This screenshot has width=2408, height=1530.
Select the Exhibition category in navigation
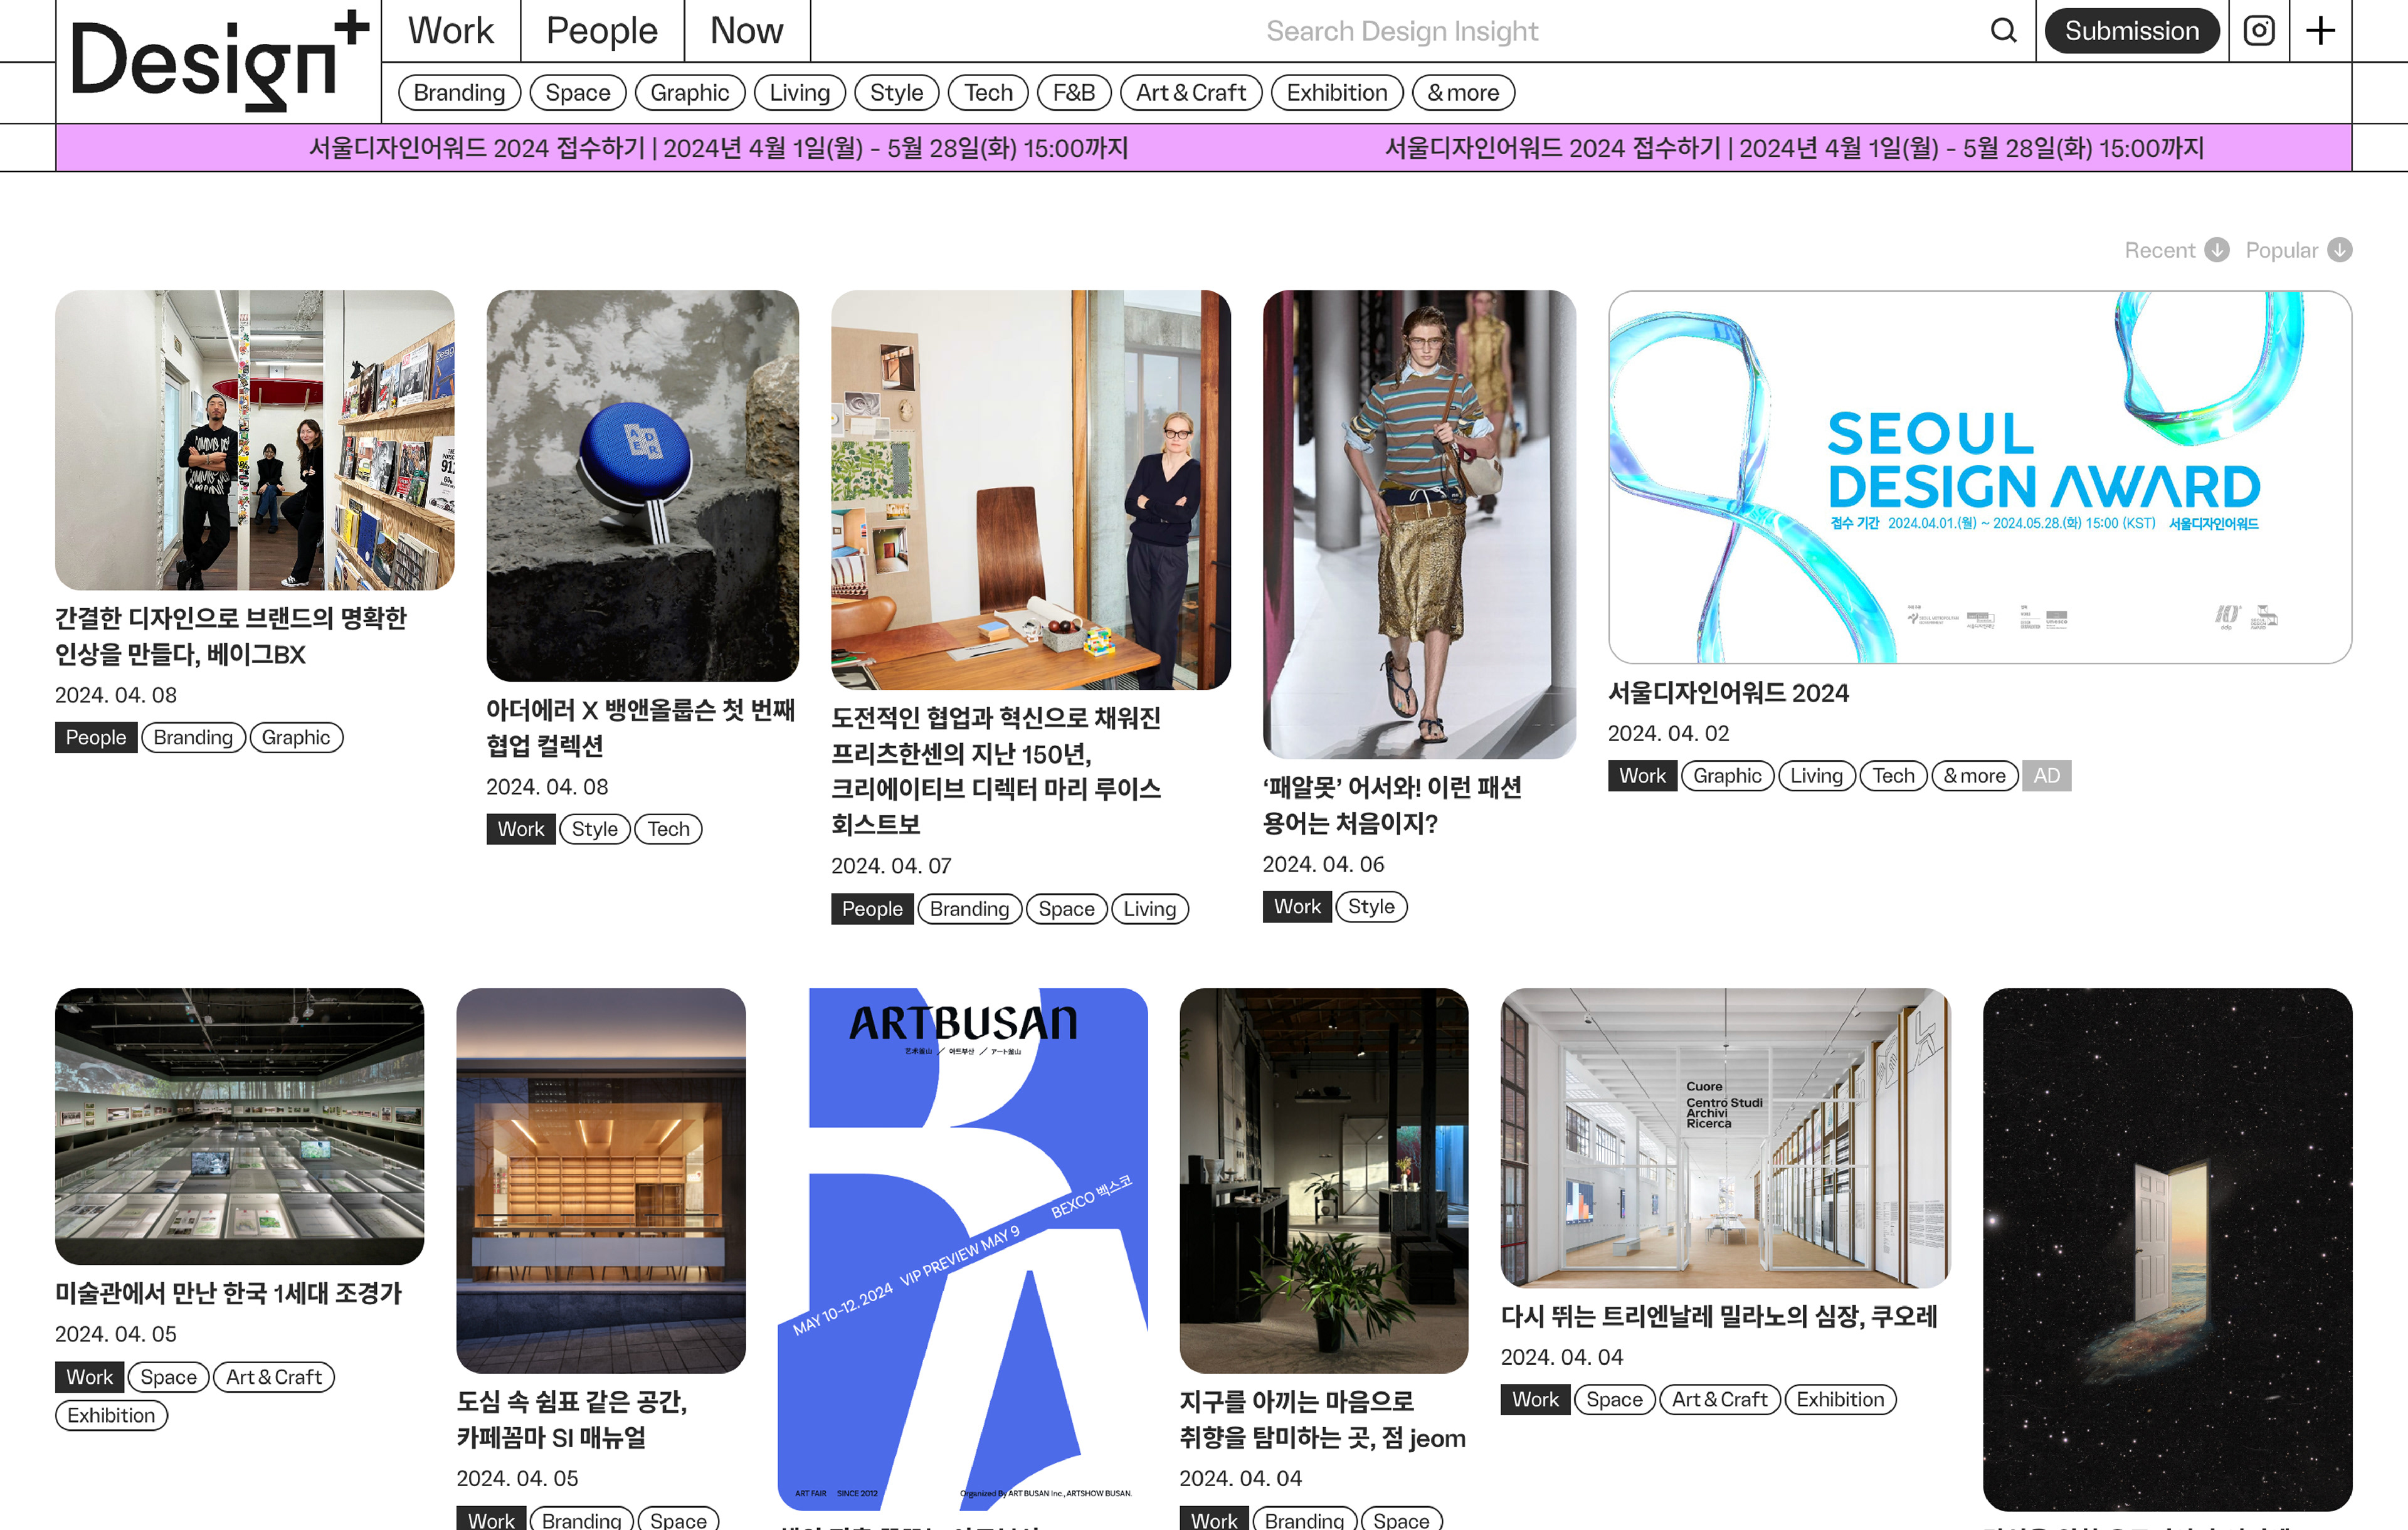tap(1337, 93)
